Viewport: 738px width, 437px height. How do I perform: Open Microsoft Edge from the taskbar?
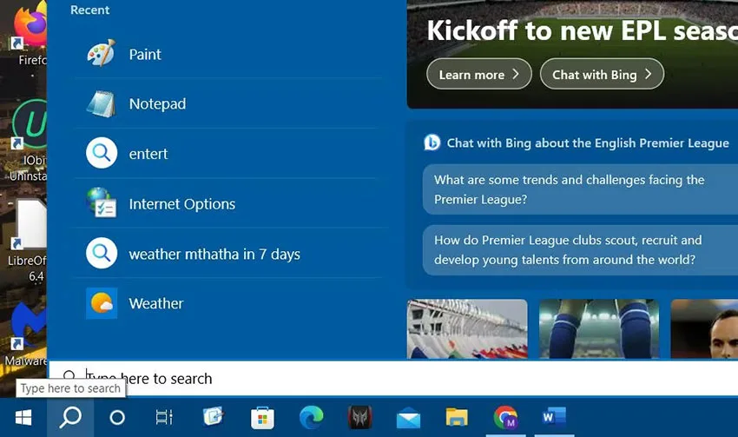coord(311,418)
